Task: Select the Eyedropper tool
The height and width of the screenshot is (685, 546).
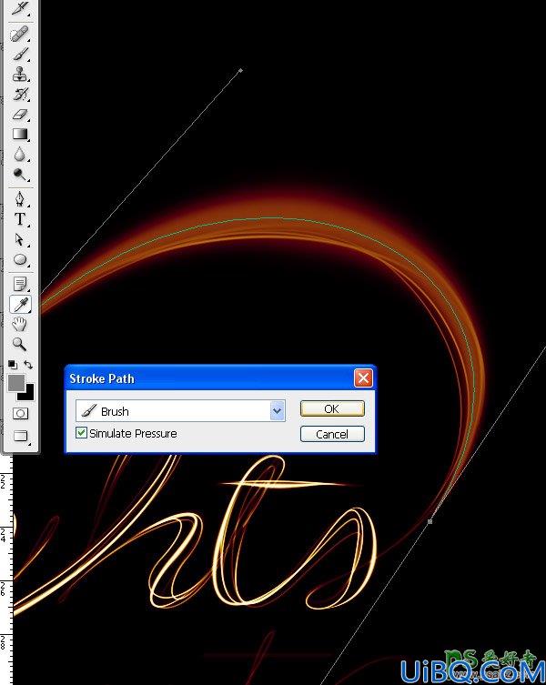Action: (21, 304)
